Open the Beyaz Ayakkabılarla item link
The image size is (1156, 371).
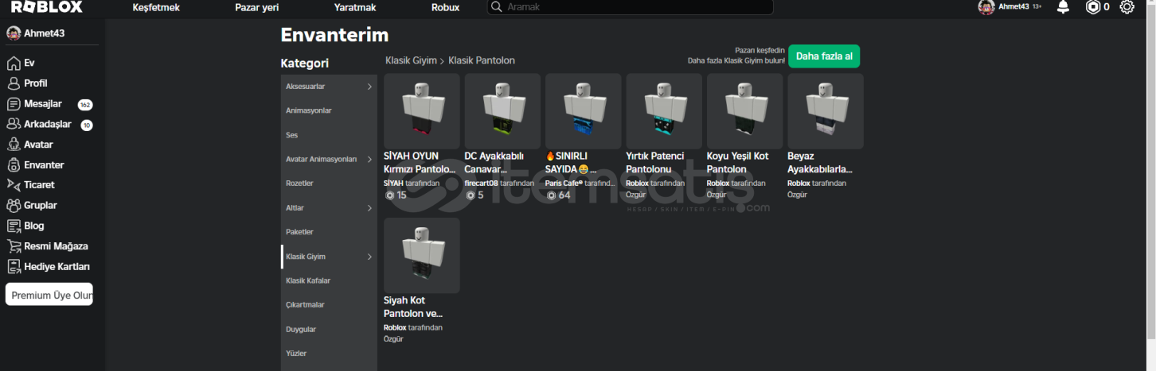coord(820,163)
